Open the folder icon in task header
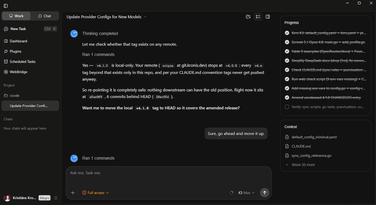Image resolution: width=376 pixels, height=205 pixels. (248, 17)
